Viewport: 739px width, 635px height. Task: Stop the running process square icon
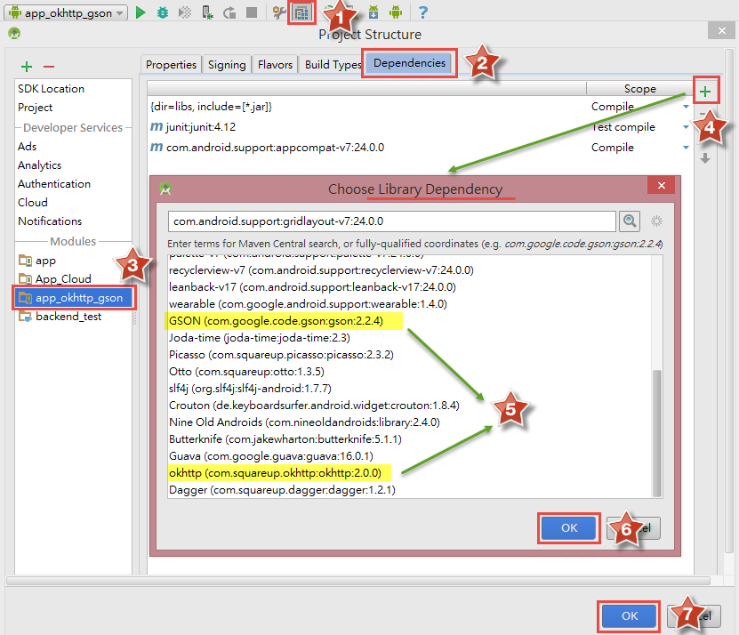(x=252, y=12)
